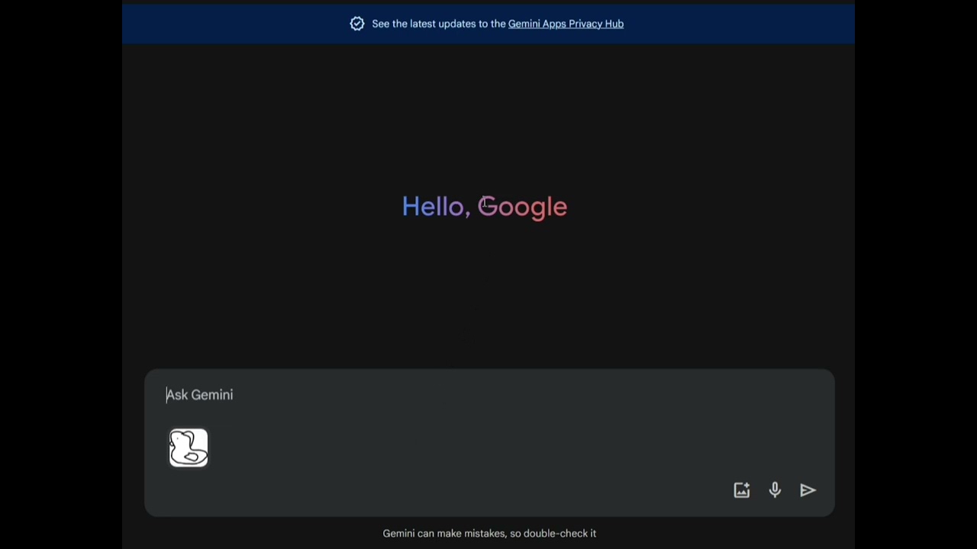The image size is (977, 549).
Task: Open the Gemini Apps Privacy Hub link
Action: pos(566,24)
